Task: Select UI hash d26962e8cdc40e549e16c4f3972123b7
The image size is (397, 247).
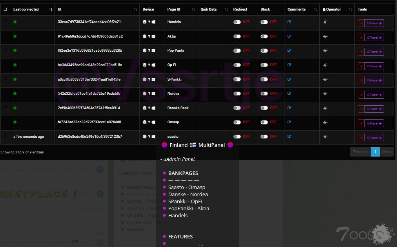Action: (90, 137)
